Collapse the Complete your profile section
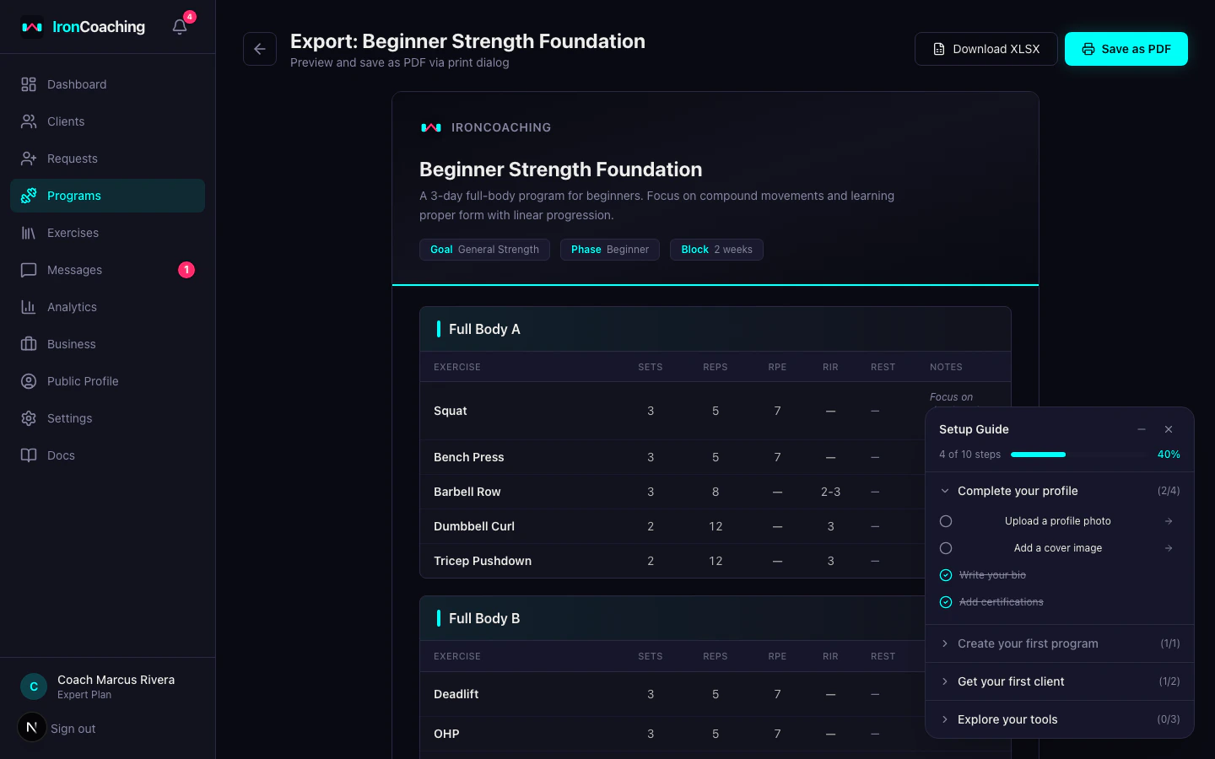The image size is (1215, 759). pos(1060,491)
